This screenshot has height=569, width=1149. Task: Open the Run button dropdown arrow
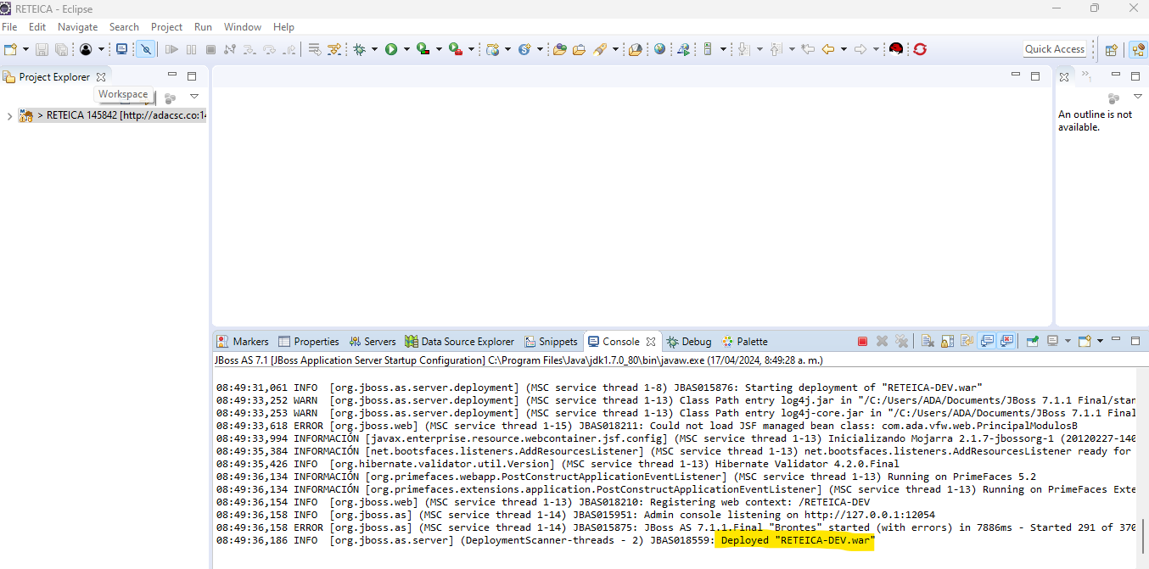tap(406, 49)
